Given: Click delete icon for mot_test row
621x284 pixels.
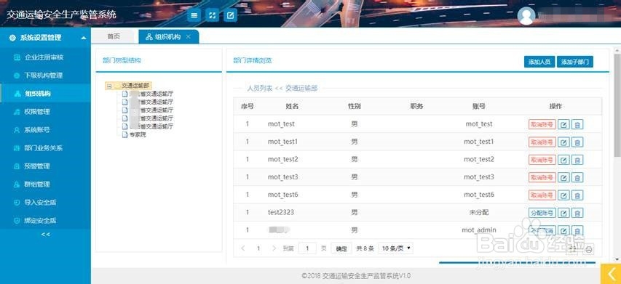Looking at the screenshot, I should 577,124.
